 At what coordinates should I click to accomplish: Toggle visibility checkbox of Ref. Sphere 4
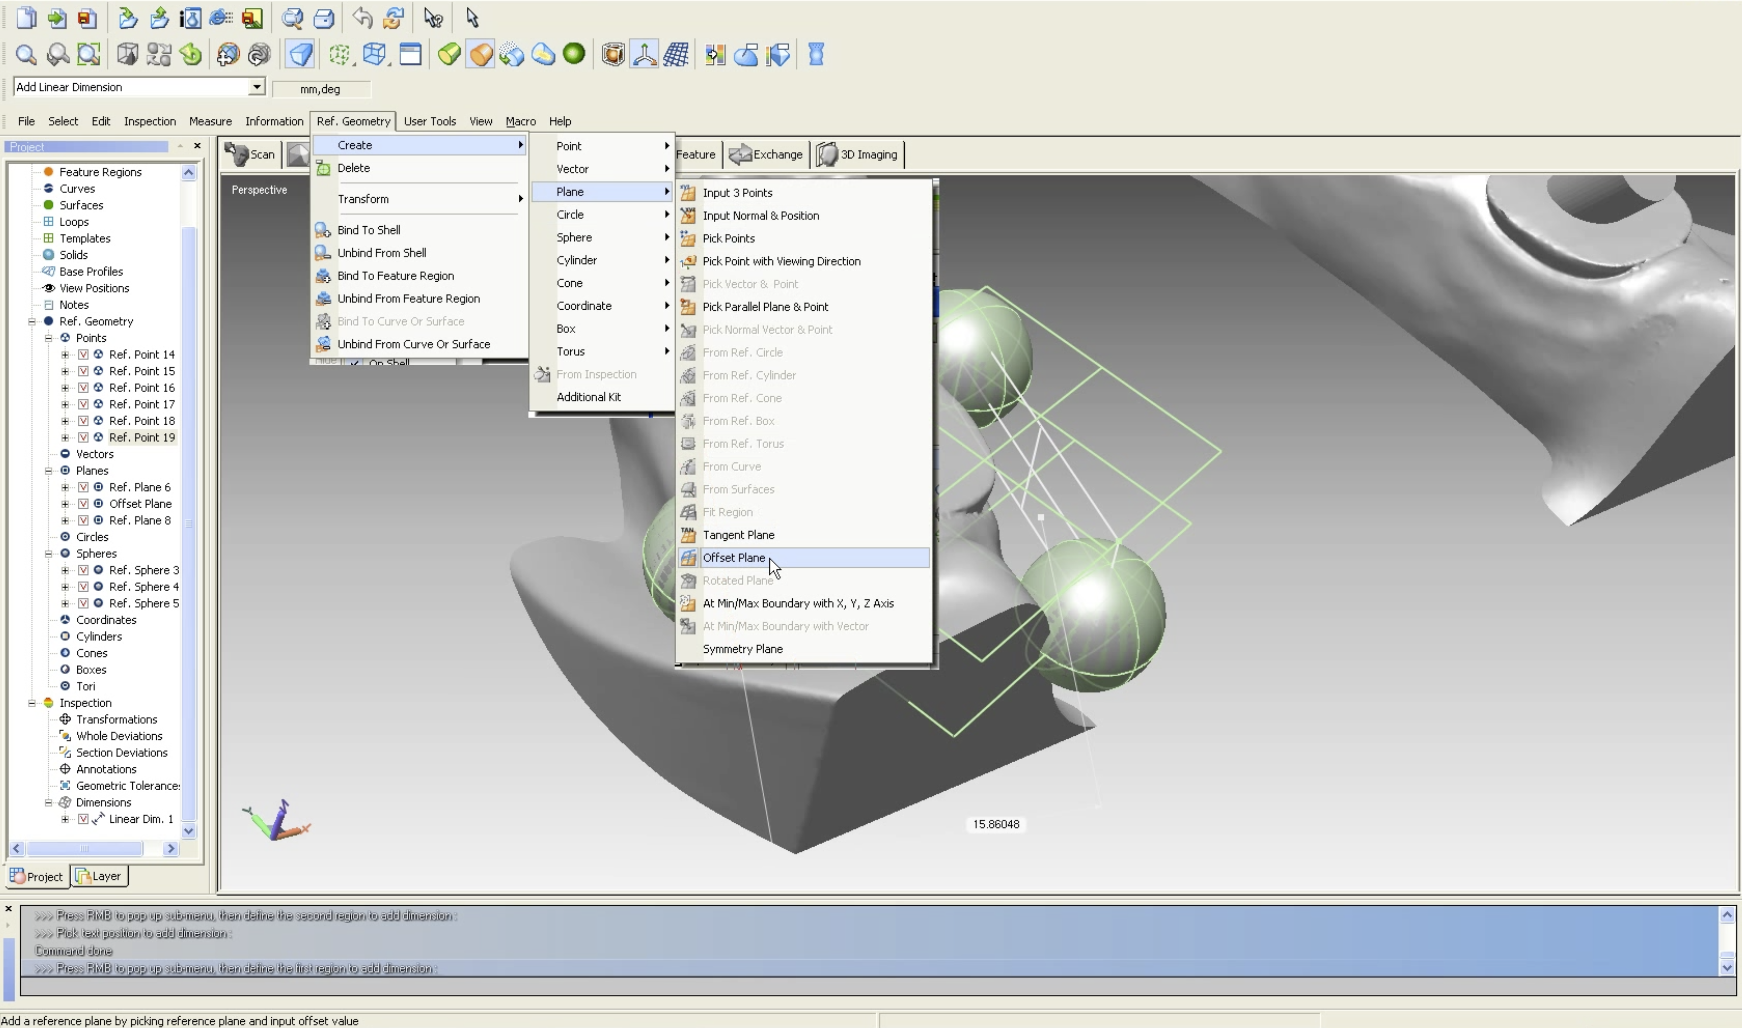pyautogui.click(x=83, y=587)
